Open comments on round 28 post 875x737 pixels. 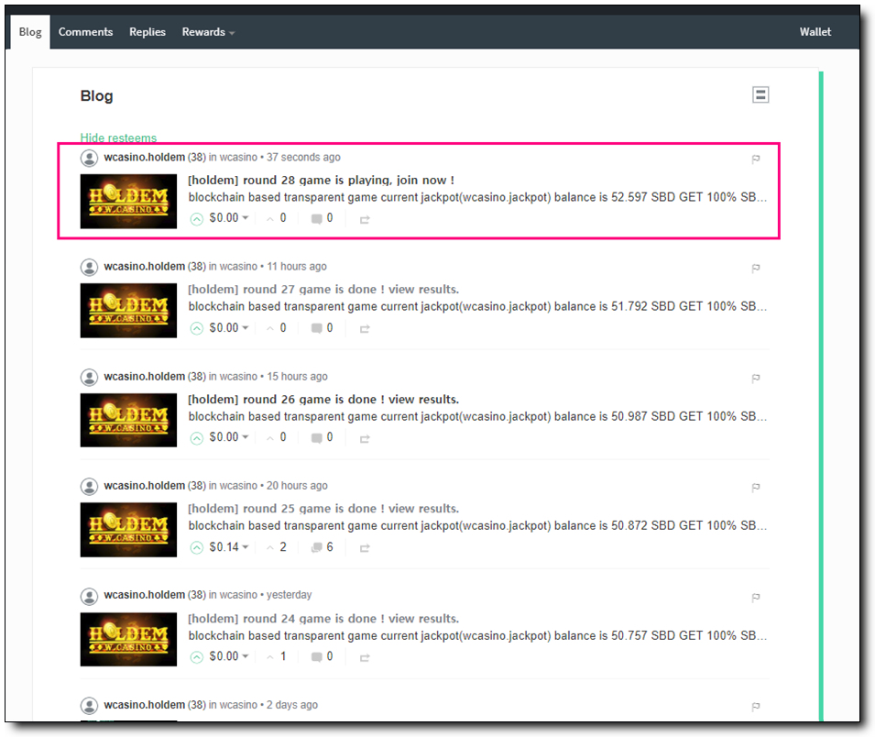tap(322, 218)
